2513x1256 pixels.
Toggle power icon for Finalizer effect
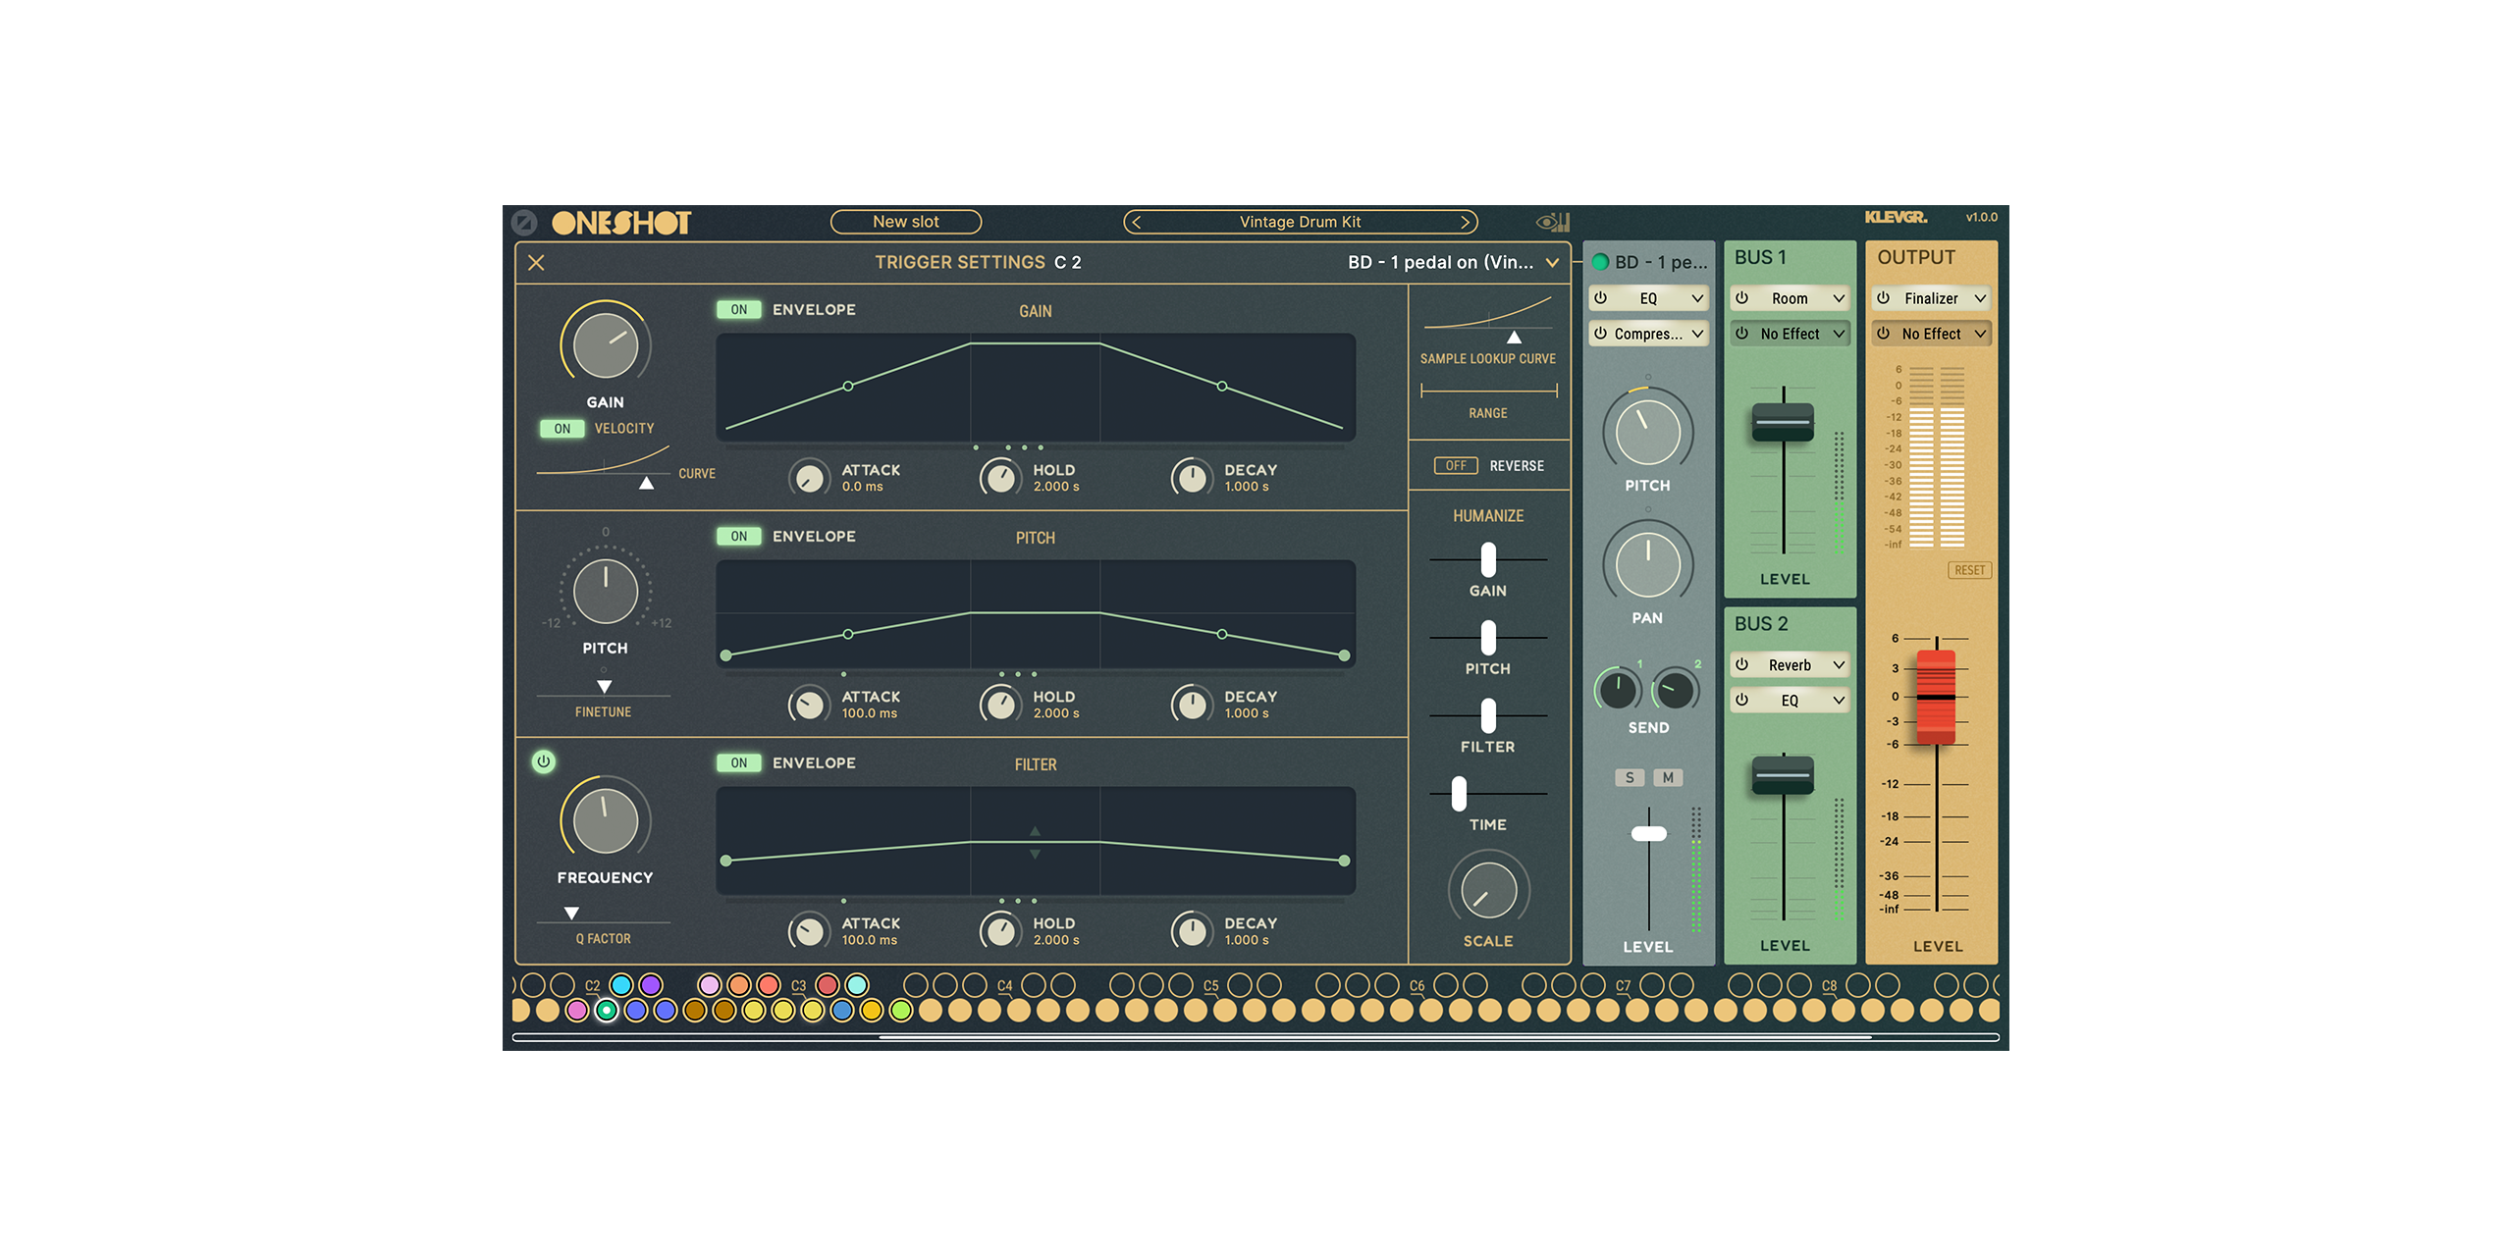(1883, 298)
